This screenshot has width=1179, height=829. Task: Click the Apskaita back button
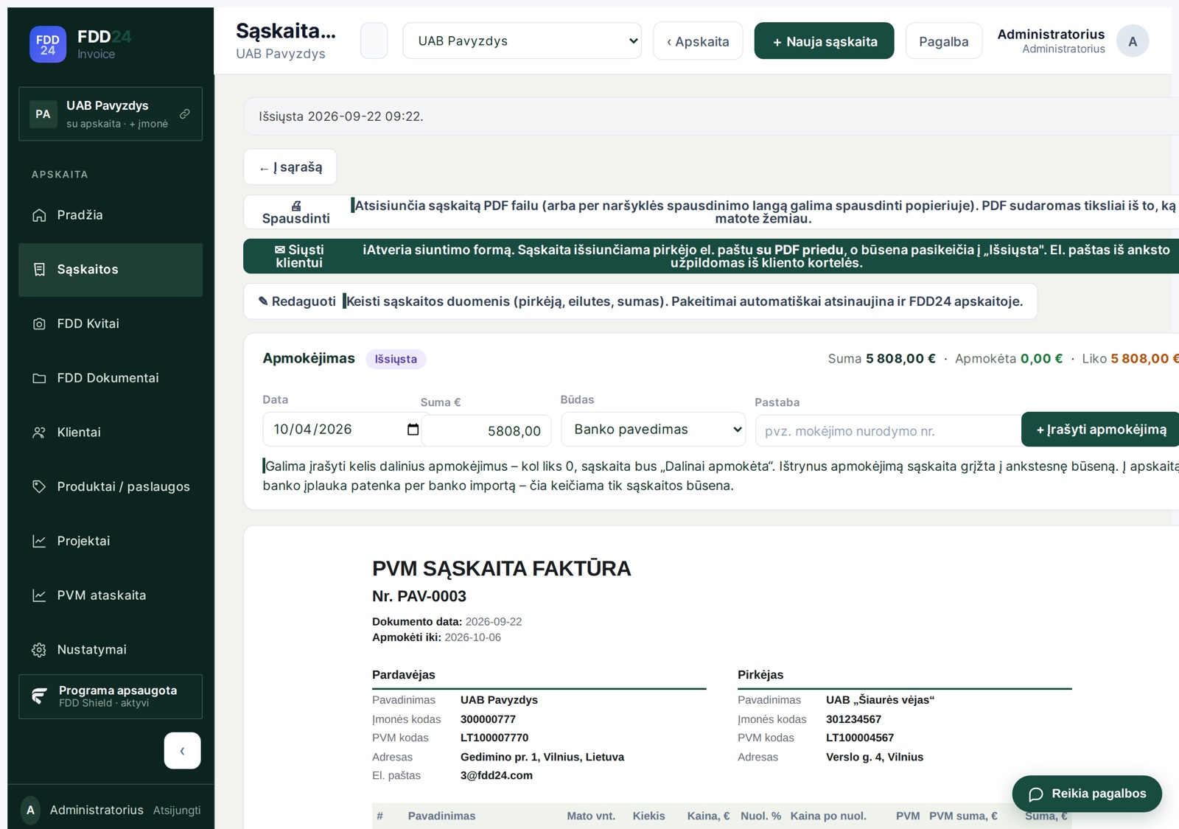pyautogui.click(x=698, y=41)
